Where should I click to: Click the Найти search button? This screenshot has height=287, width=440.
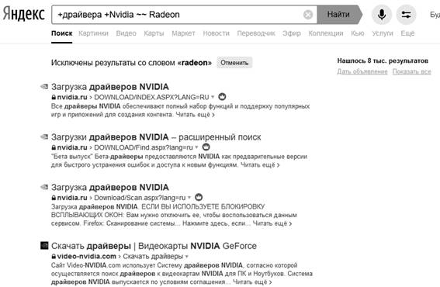[338, 14]
